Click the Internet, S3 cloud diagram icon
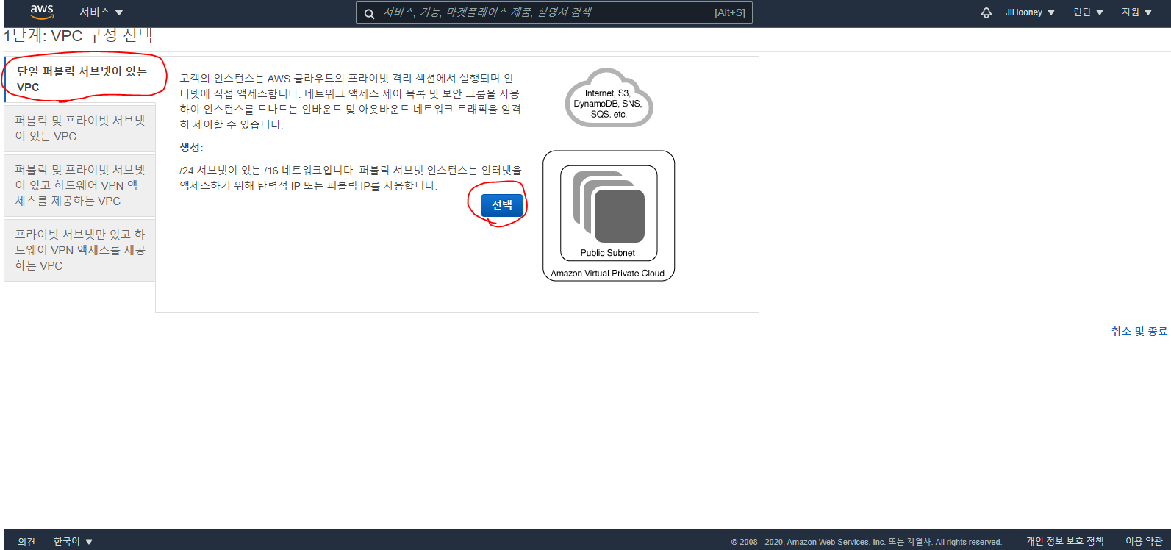The image size is (1171, 550). (x=609, y=99)
